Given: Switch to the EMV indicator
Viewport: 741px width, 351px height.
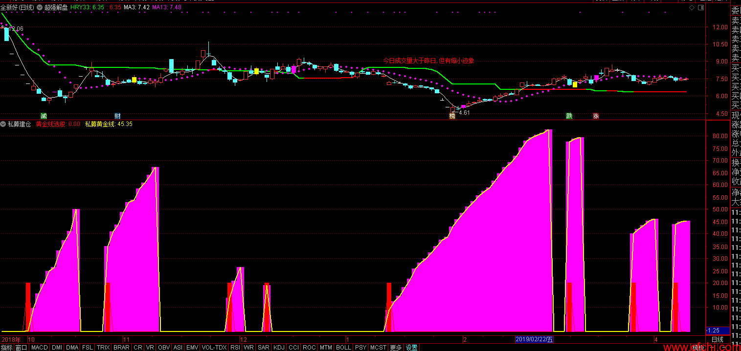Looking at the screenshot, I should coord(193,348).
